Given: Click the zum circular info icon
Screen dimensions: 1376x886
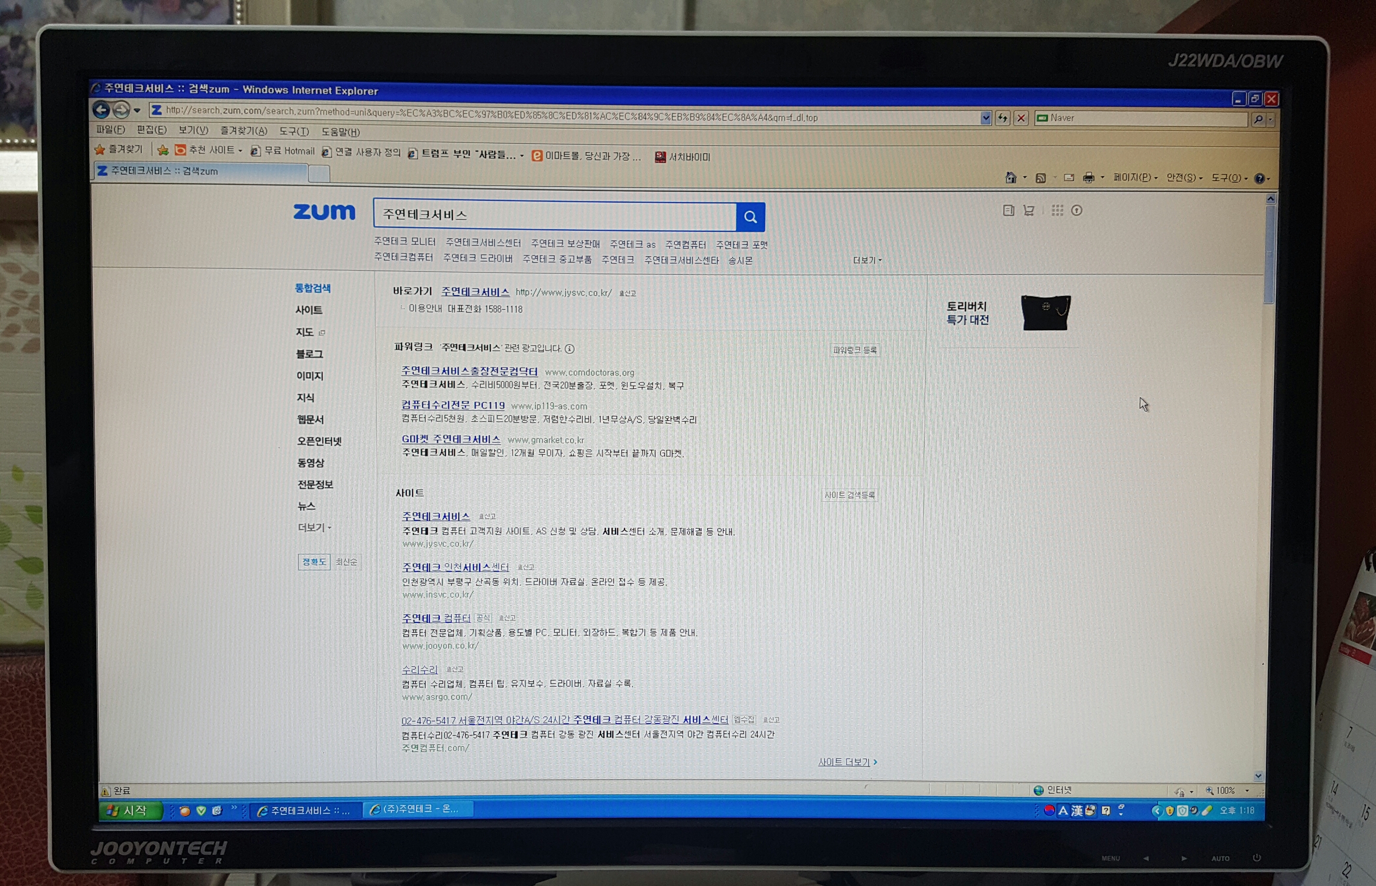Looking at the screenshot, I should [1077, 211].
